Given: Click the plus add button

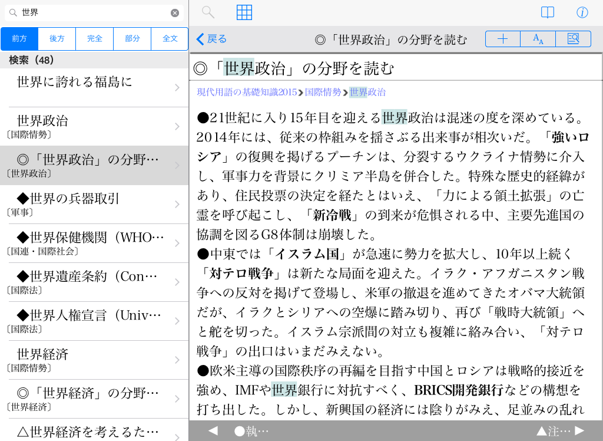Looking at the screenshot, I should click(x=503, y=39).
